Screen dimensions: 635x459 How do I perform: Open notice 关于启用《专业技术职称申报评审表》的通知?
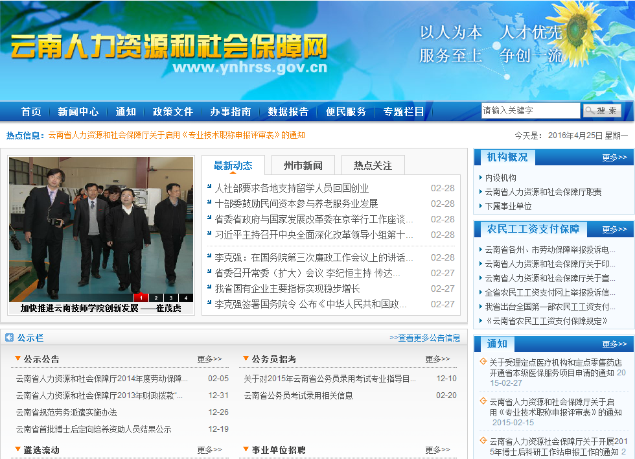point(556,406)
